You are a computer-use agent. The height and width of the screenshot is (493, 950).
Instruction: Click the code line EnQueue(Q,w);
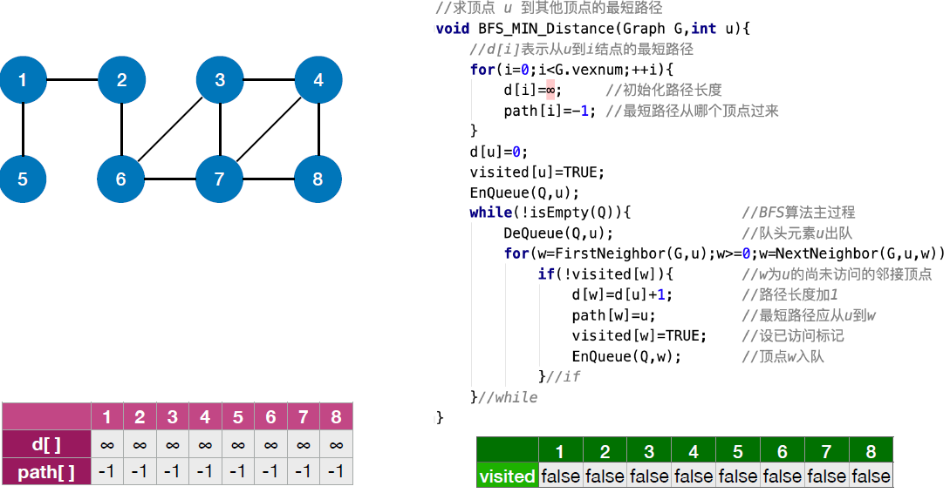[x=626, y=356]
